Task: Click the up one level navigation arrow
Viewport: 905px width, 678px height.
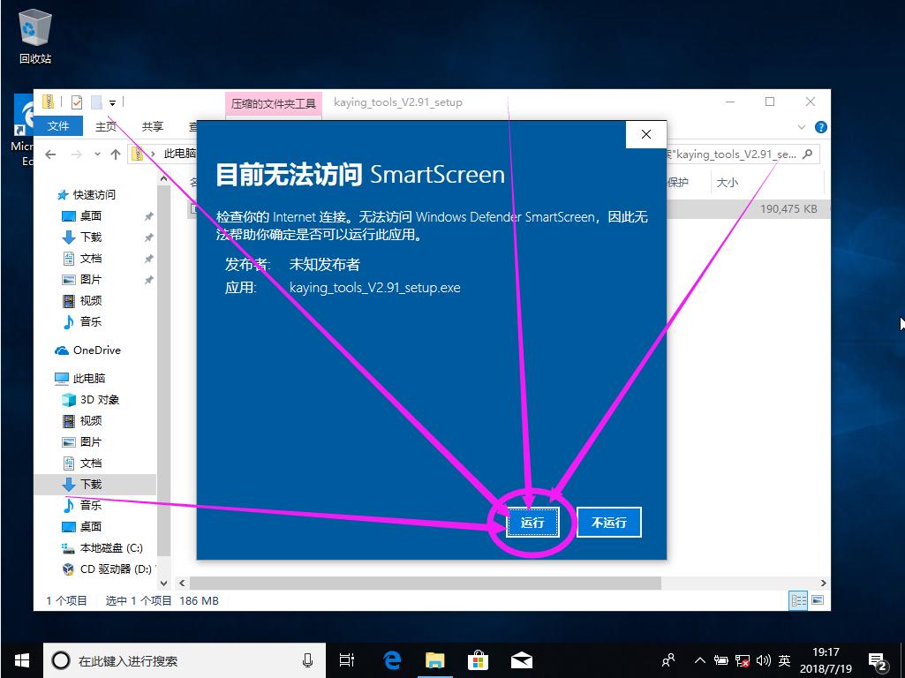Action: (x=114, y=153)
